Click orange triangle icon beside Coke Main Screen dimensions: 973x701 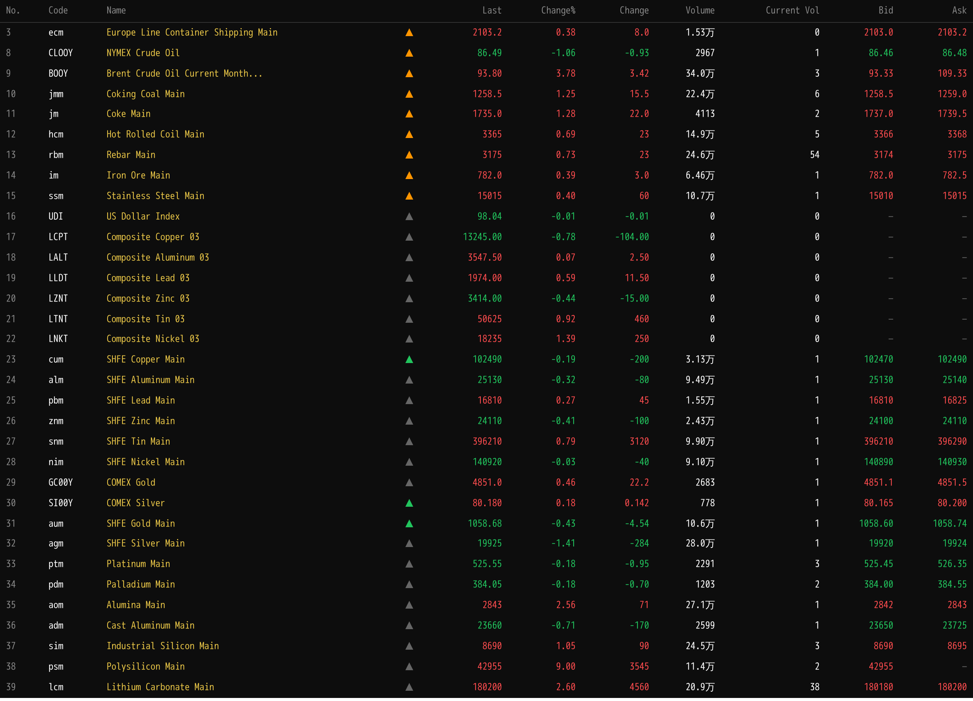409,114
